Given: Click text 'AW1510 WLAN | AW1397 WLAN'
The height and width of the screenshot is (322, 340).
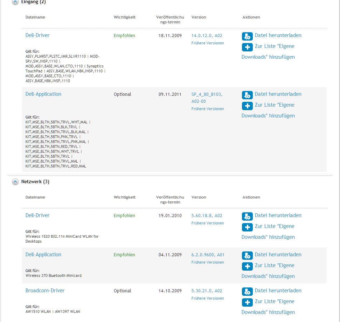Looking at the screenshot, I should pyautogui.click(x=53, y=312).
